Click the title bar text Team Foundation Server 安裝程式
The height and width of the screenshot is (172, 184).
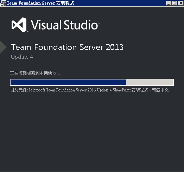[40, 3]
